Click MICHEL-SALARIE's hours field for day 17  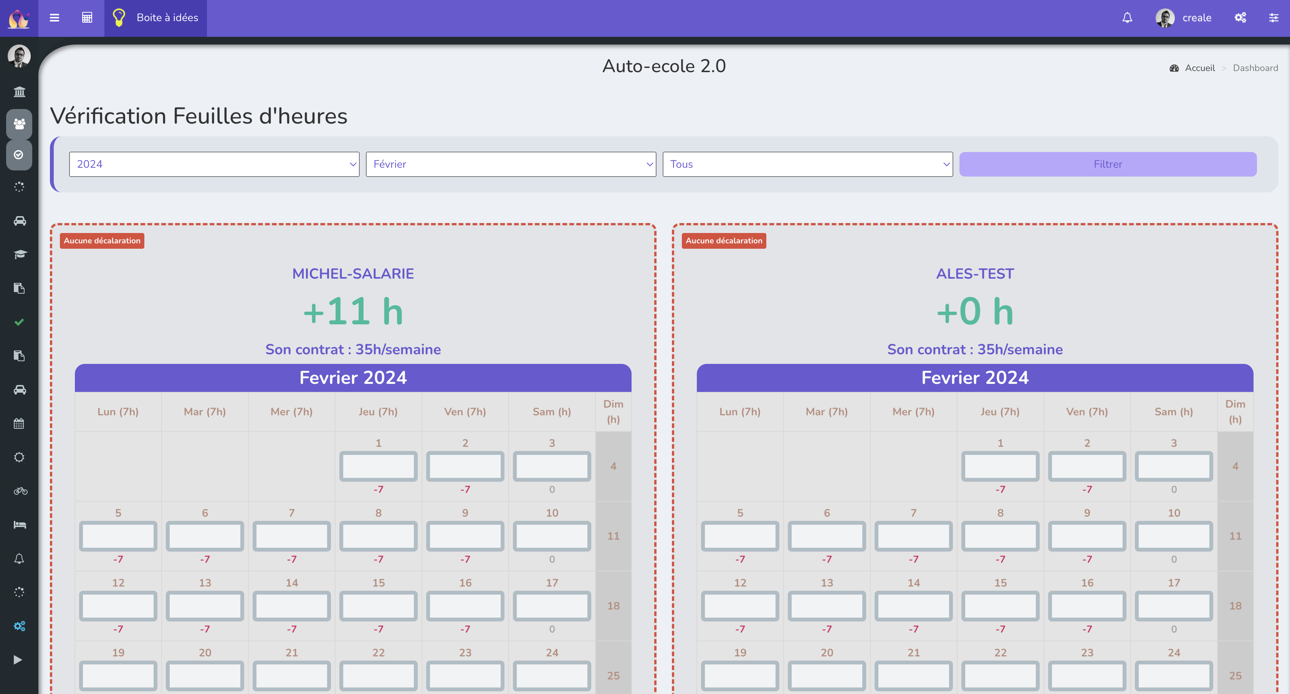552,606
